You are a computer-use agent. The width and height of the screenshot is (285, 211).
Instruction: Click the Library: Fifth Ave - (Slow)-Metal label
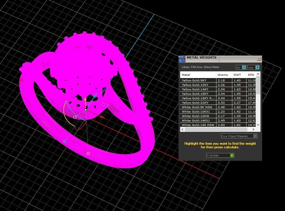pyautogui.click(x=200, y=67)
